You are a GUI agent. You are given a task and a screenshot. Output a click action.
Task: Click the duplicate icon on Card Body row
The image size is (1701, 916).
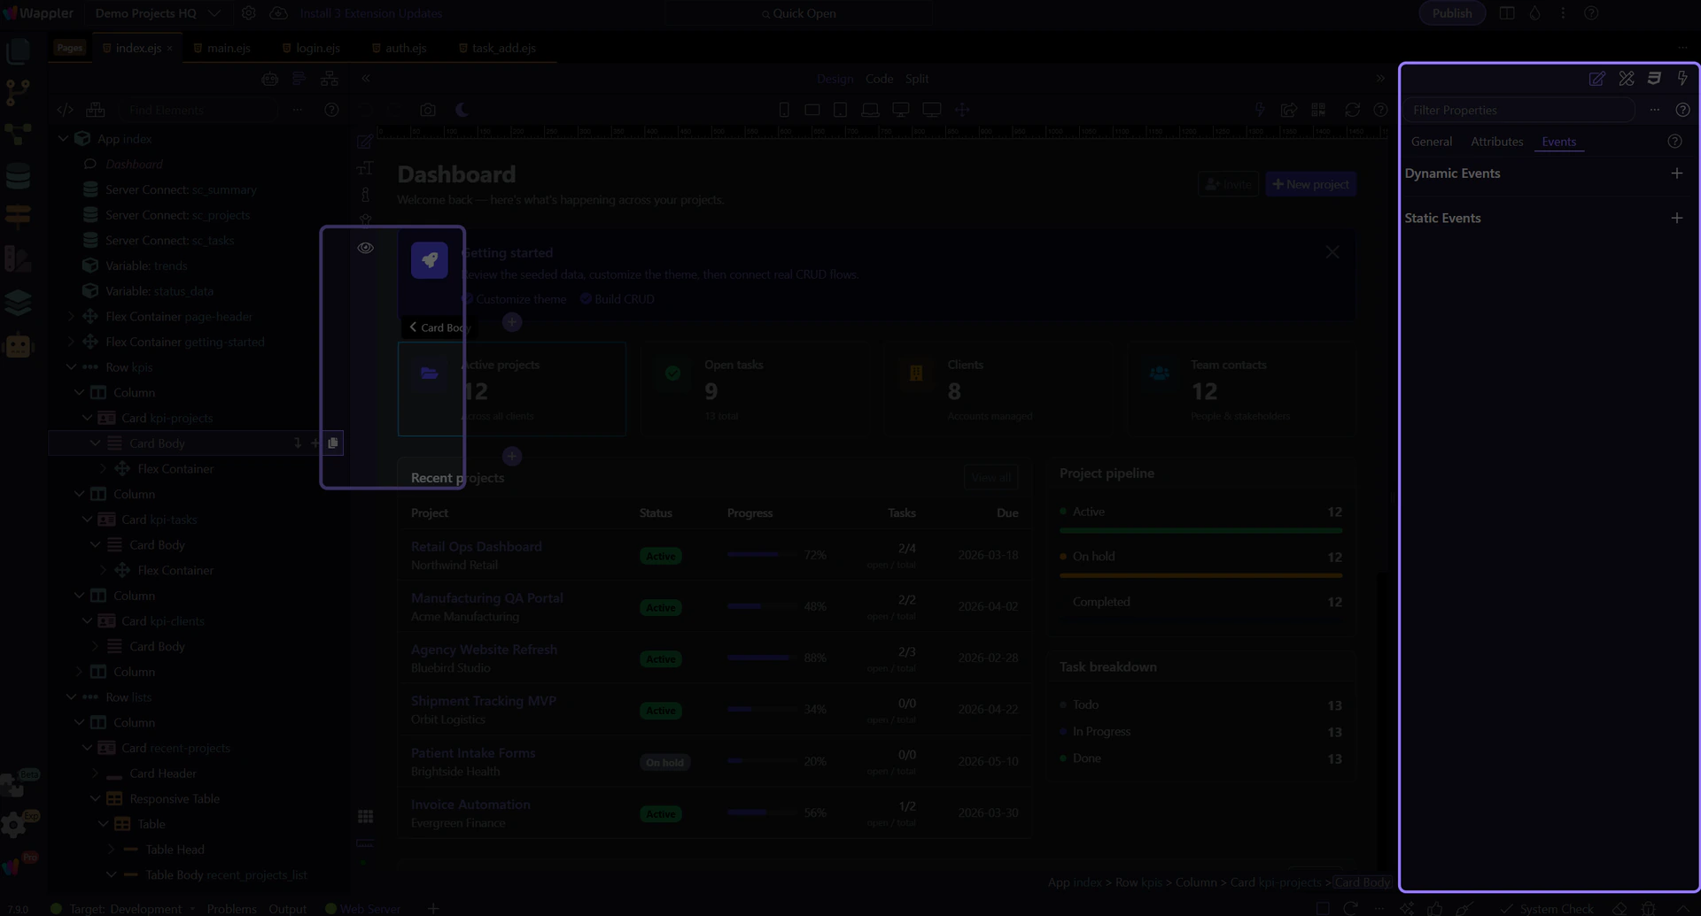(x=333, y=443)
